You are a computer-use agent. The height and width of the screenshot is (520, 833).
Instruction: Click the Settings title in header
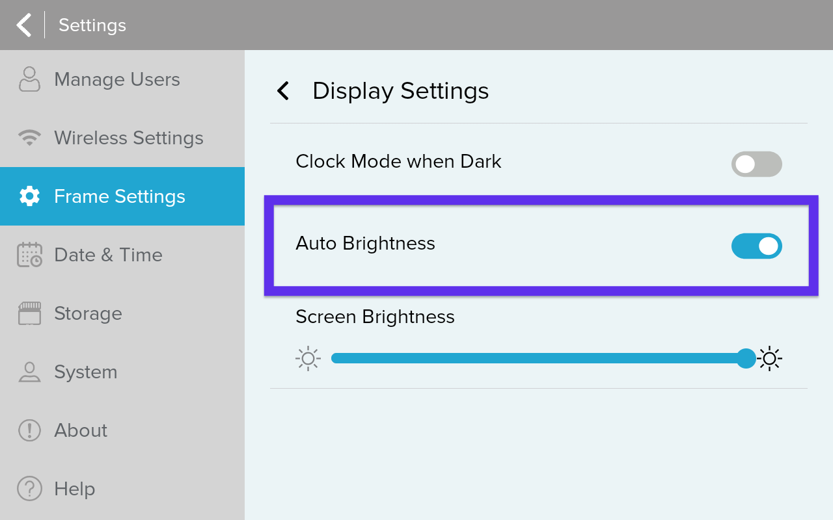click(x=92, y=25)
